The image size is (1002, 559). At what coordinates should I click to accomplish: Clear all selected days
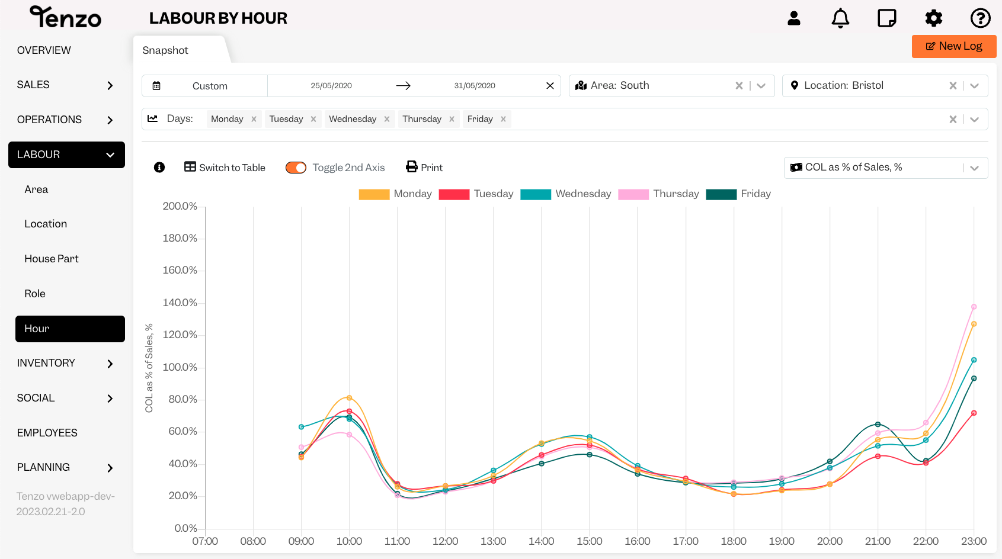coord(953,119)
